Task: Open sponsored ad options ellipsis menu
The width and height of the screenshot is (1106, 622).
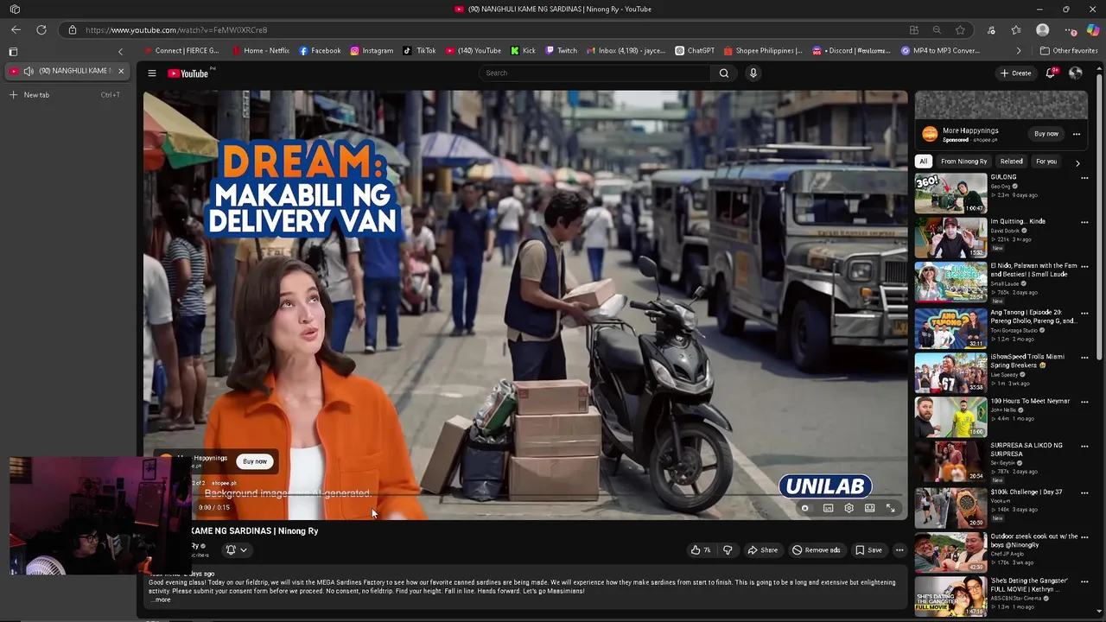Action: click(1077, 134)
